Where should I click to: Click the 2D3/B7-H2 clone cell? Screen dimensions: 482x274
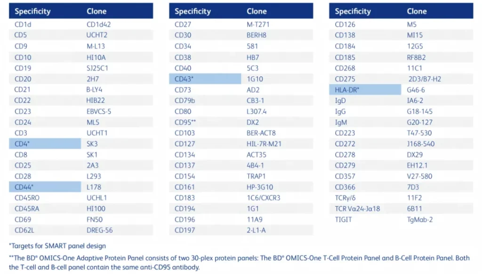(x=426, y=78)
